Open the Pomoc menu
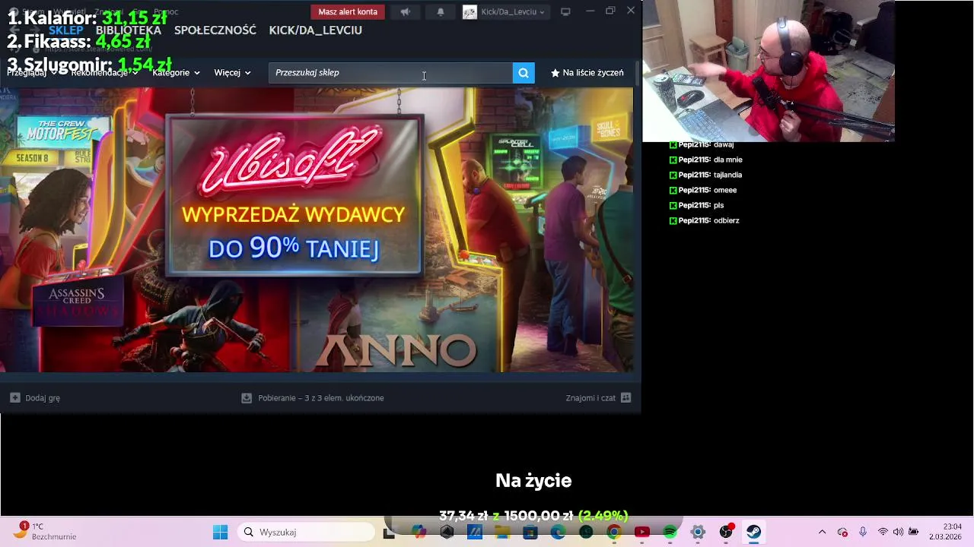The image size is (974, 547). pyautogui.click(x=166, y=11)
